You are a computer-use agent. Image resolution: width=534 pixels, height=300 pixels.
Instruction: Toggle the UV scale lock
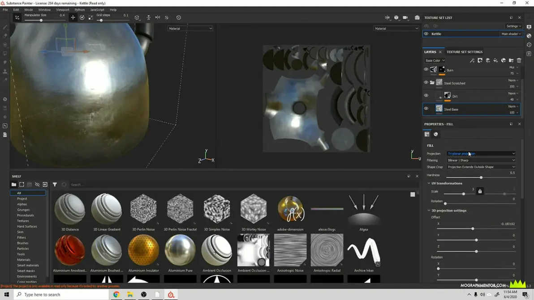coord(480,191)
